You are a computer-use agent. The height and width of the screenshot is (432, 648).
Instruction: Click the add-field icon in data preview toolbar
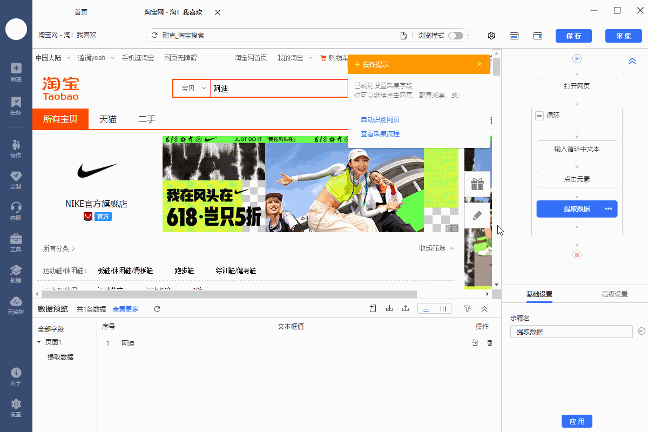pos(373,309)
